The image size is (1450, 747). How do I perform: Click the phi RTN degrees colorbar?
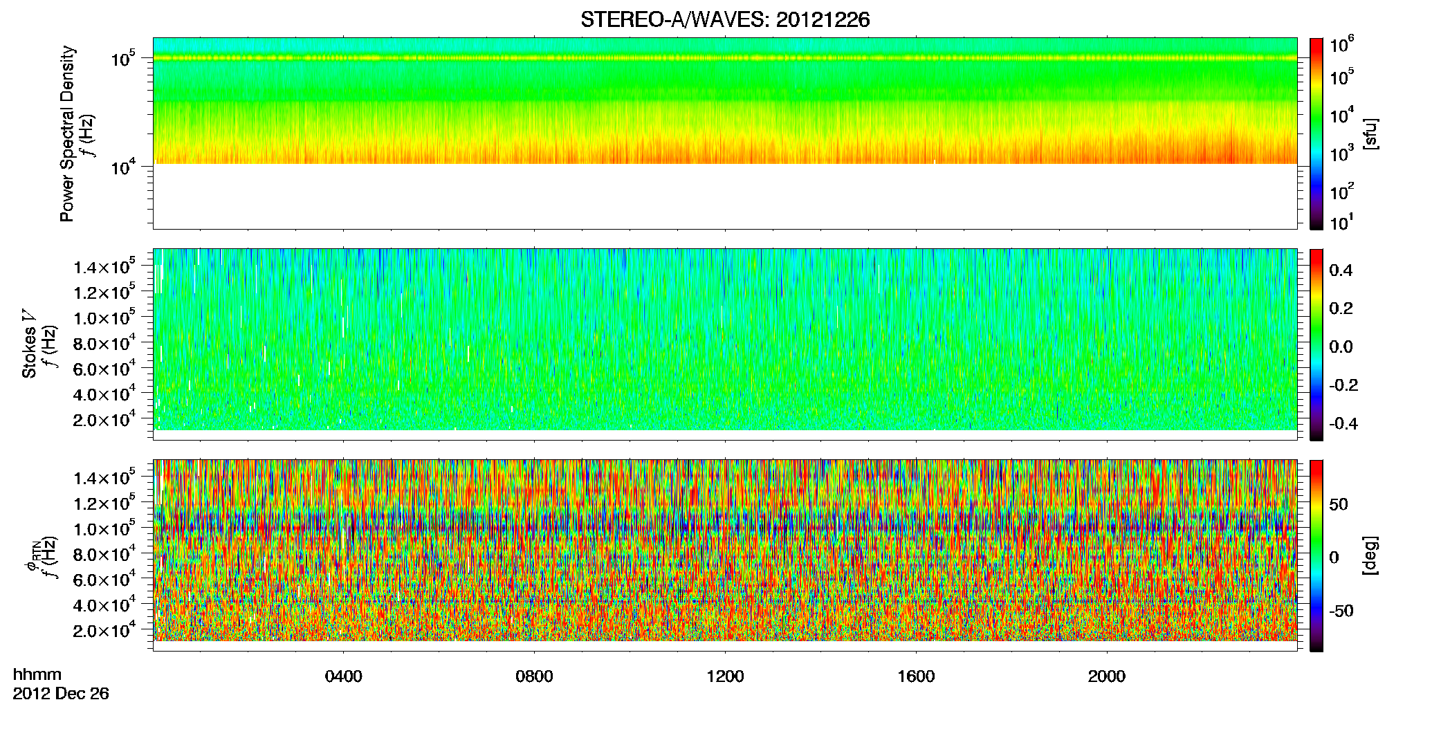(1316, 555)
